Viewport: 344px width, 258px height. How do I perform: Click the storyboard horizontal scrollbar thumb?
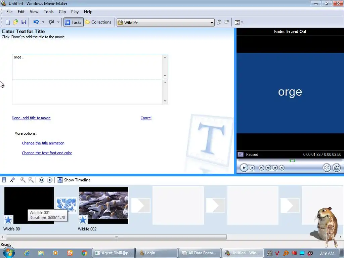coord(116,237)
